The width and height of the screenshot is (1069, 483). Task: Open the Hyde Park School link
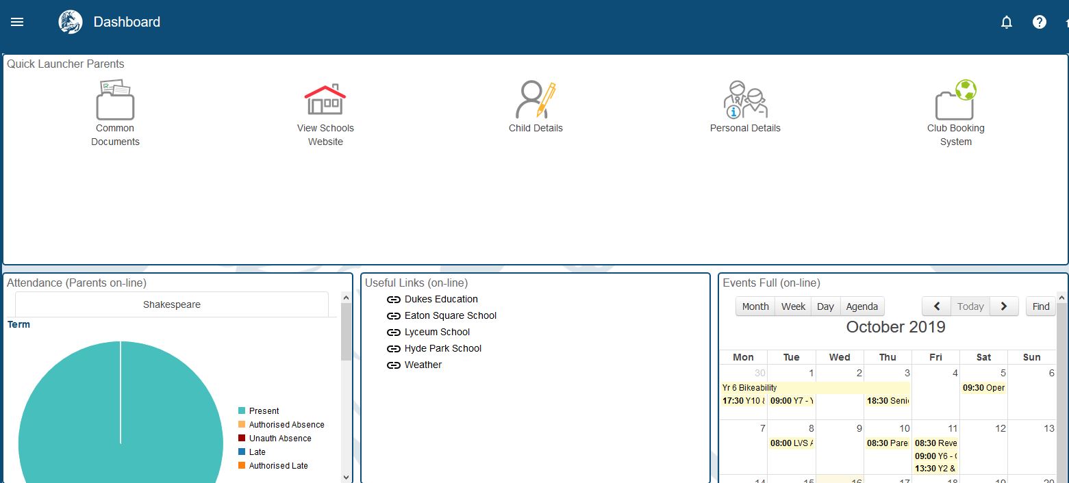(443, 348)
